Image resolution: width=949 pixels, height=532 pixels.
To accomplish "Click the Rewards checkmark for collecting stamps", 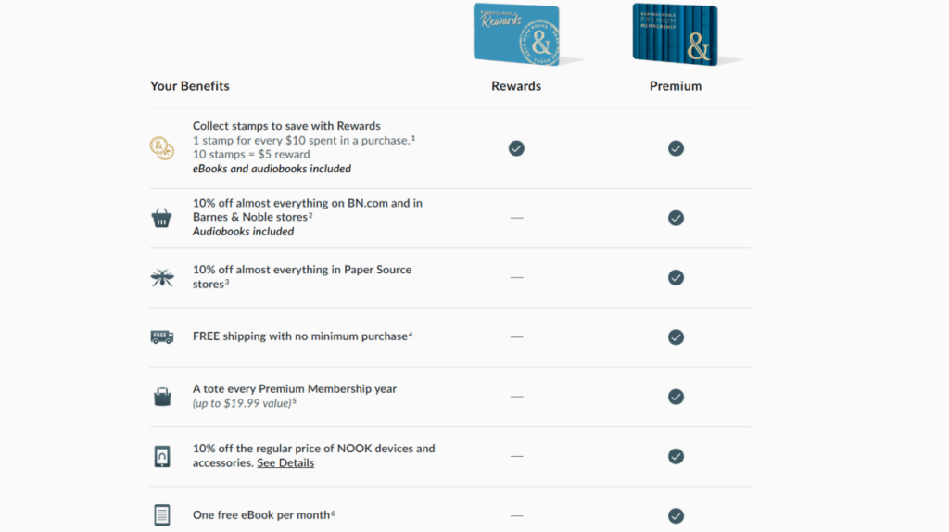I will pyautogui.click(x=516, y=148).
